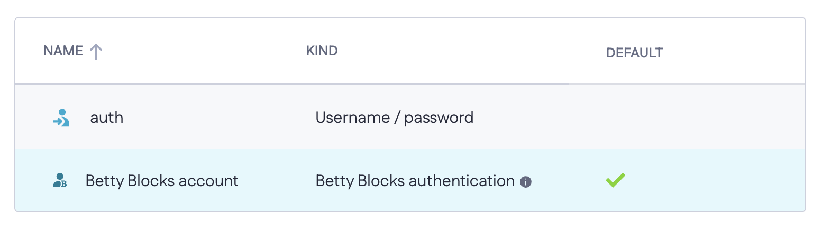Click empty space between KIND and DEFAULT headers
Viewport: 822px width, 233px height.
[x=471, y=51]
